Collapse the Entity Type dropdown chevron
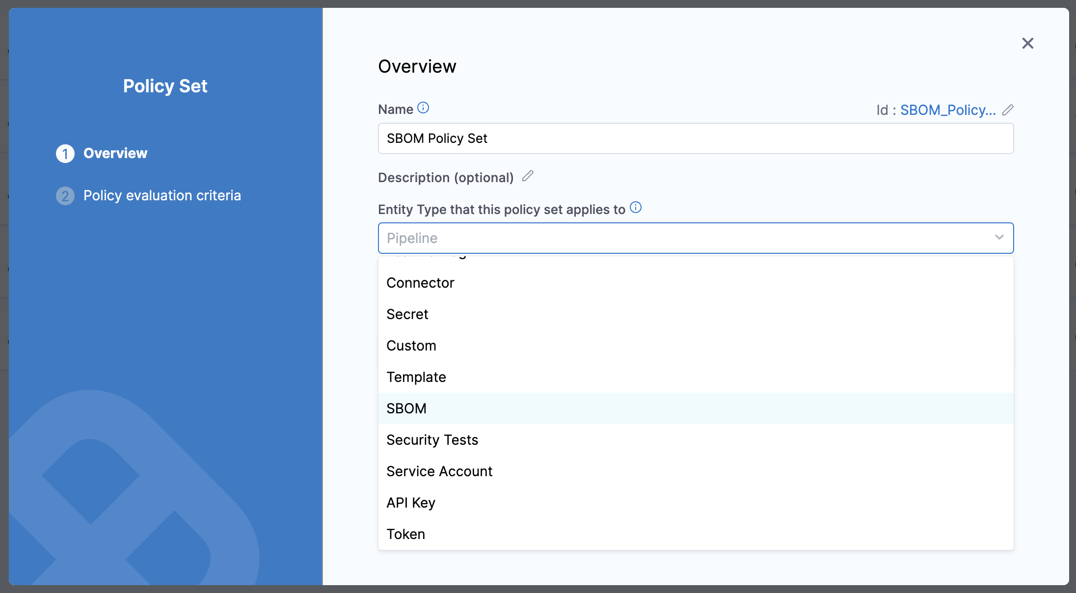This screenshot has width=1076, height=593. [x=999, y=238]
